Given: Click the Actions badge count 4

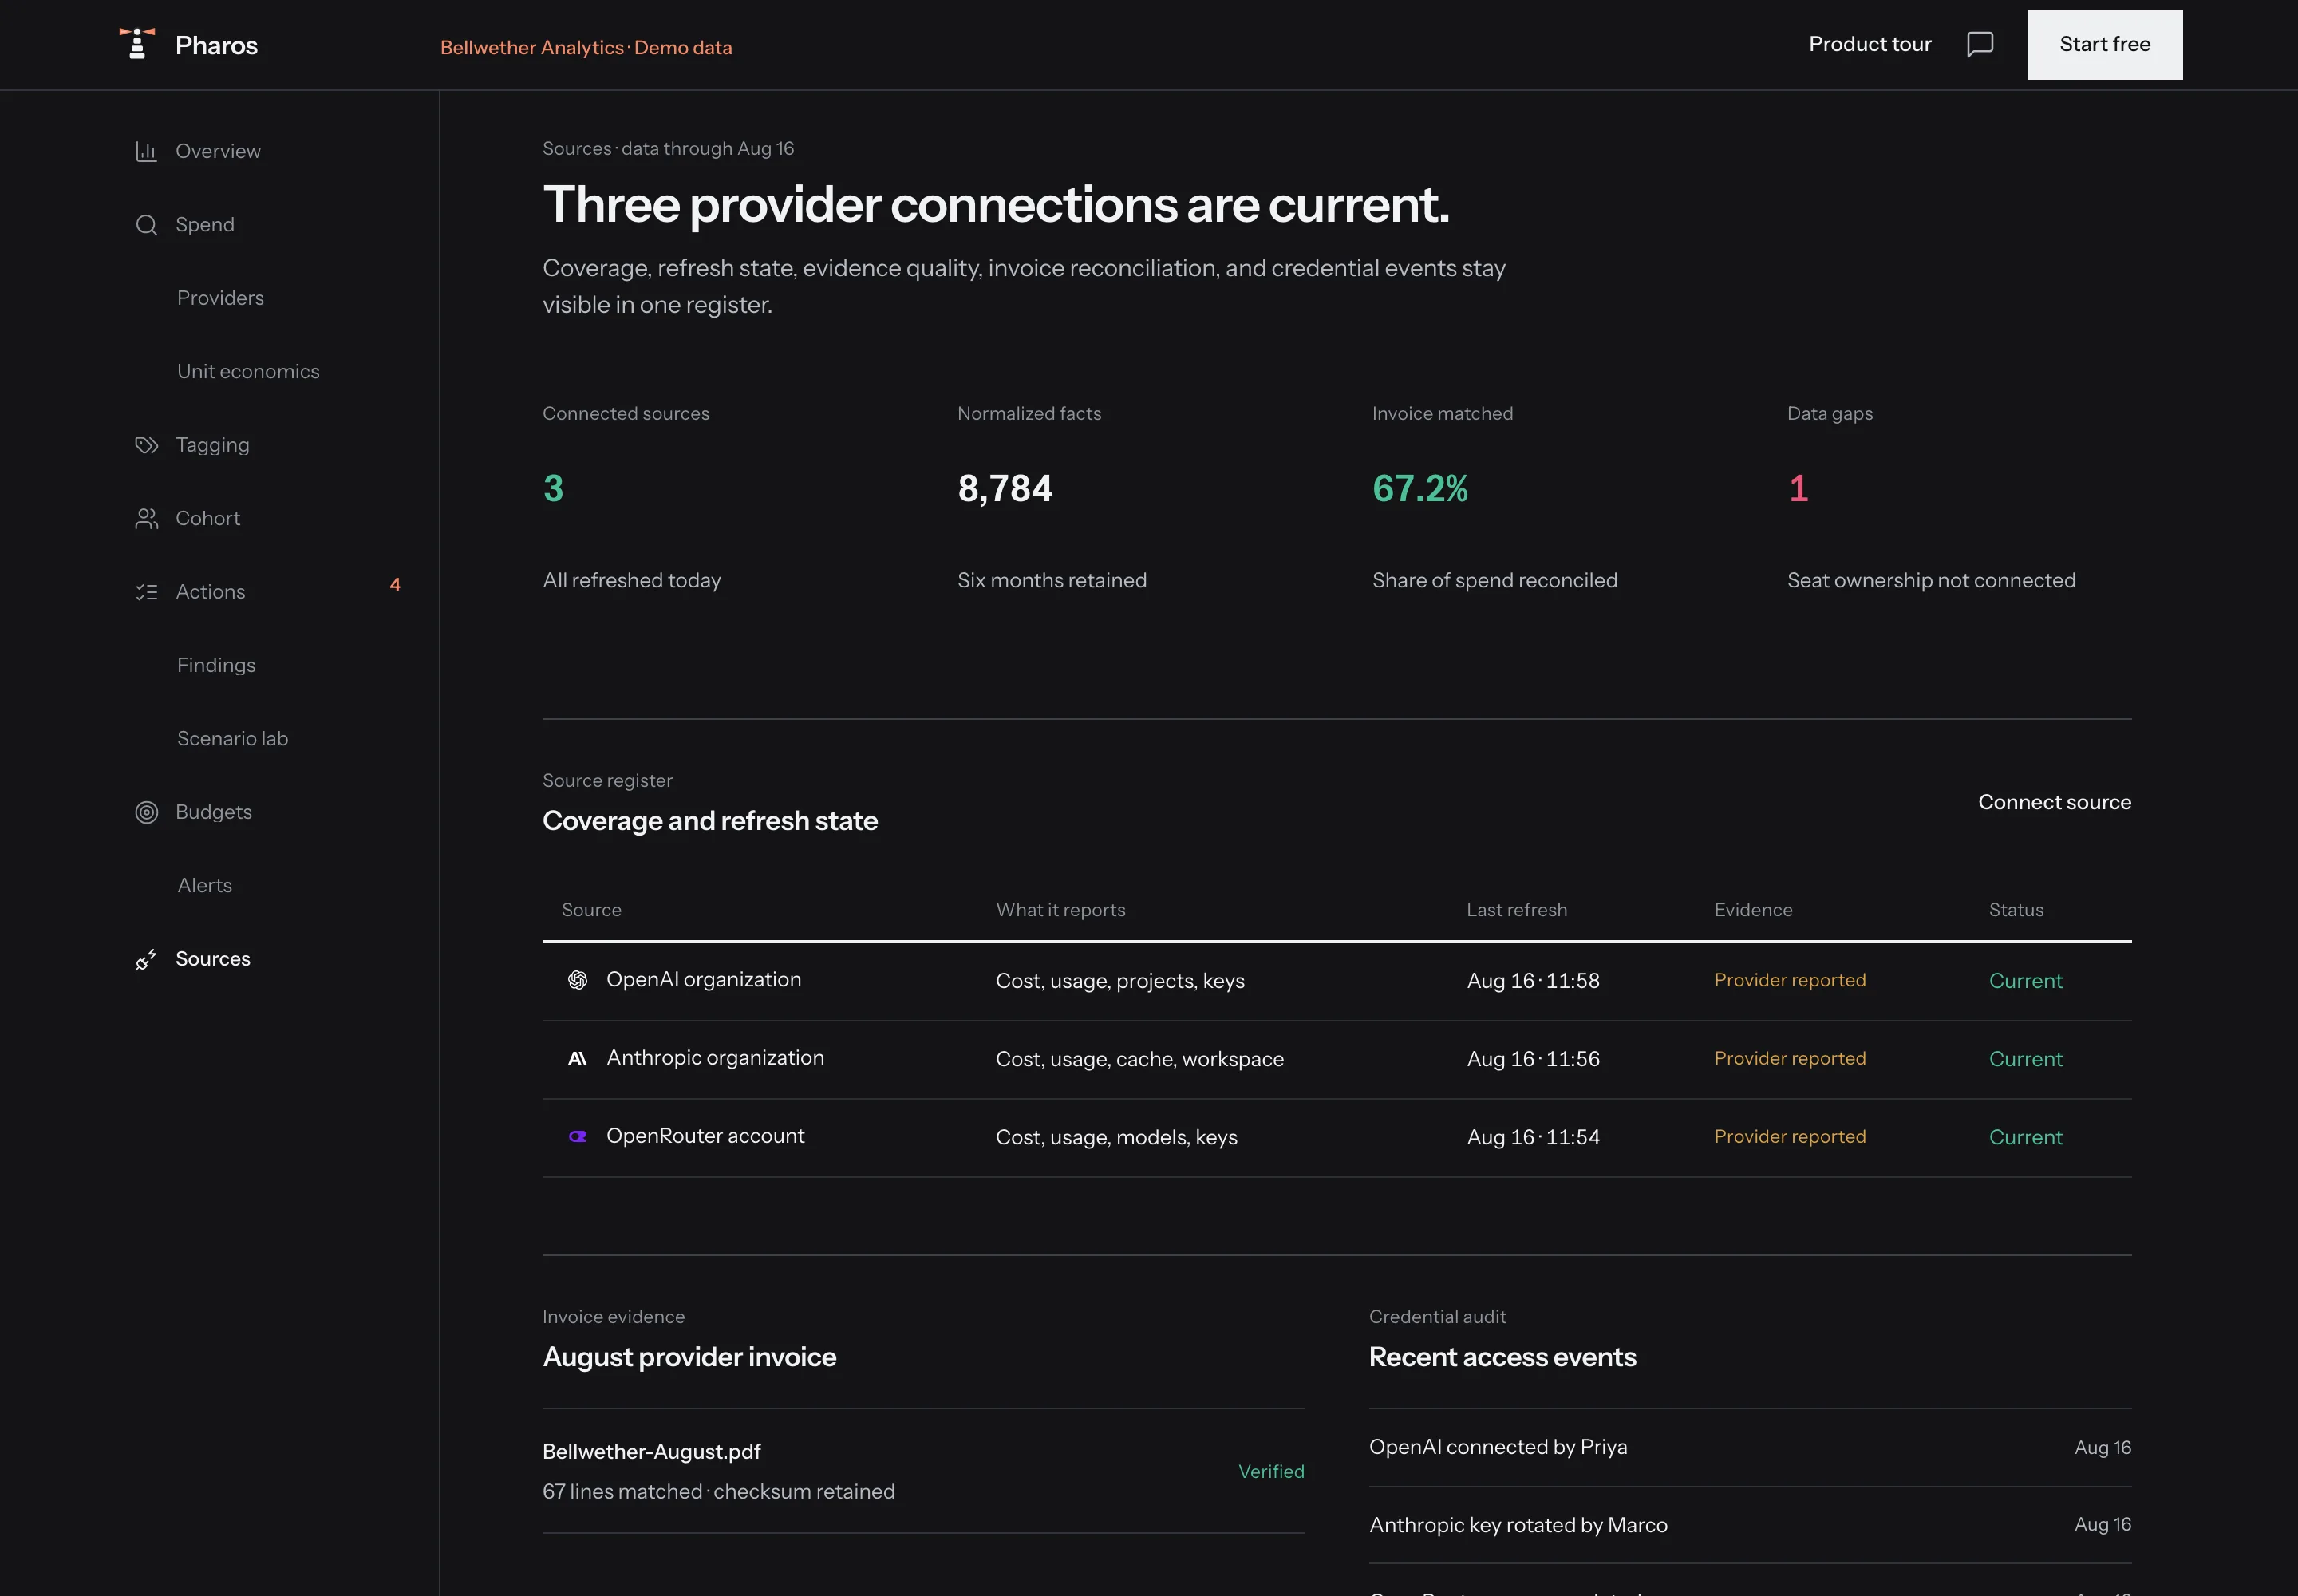Looking at the screenshot, I should click(395, 585).
